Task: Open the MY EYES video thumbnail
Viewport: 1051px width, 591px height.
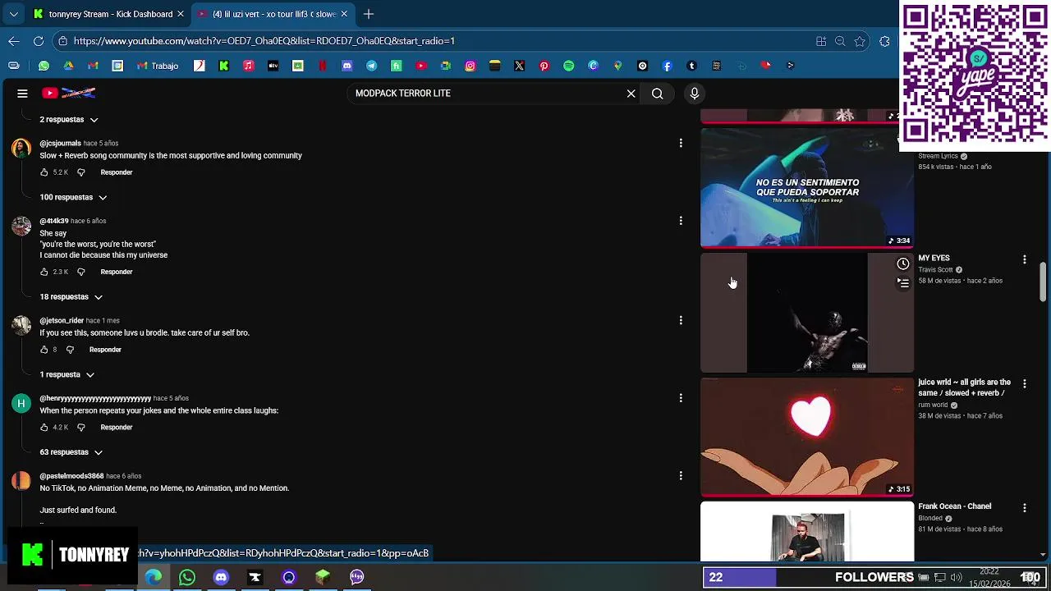Action: 807,313
